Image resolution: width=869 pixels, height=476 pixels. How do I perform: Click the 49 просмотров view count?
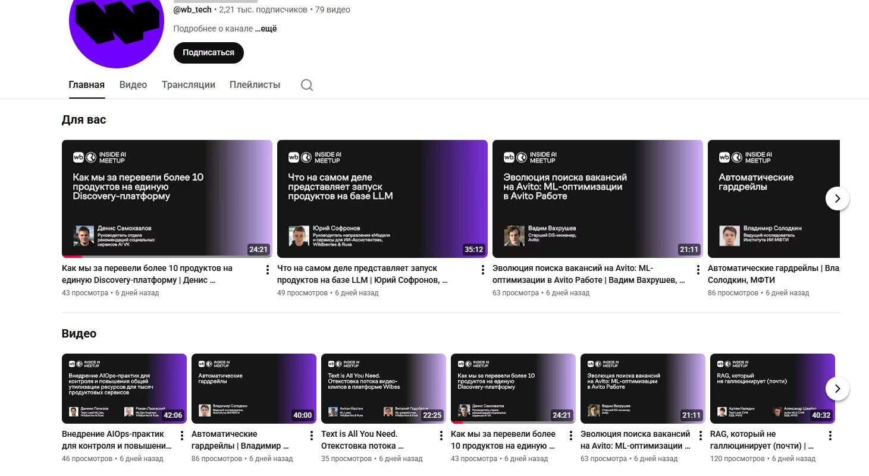pyautogui.click(x=302, y=293)
